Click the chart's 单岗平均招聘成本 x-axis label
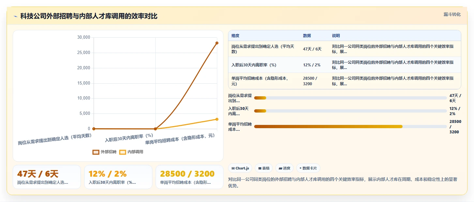474x202 pixels. (x=180, y=139)
